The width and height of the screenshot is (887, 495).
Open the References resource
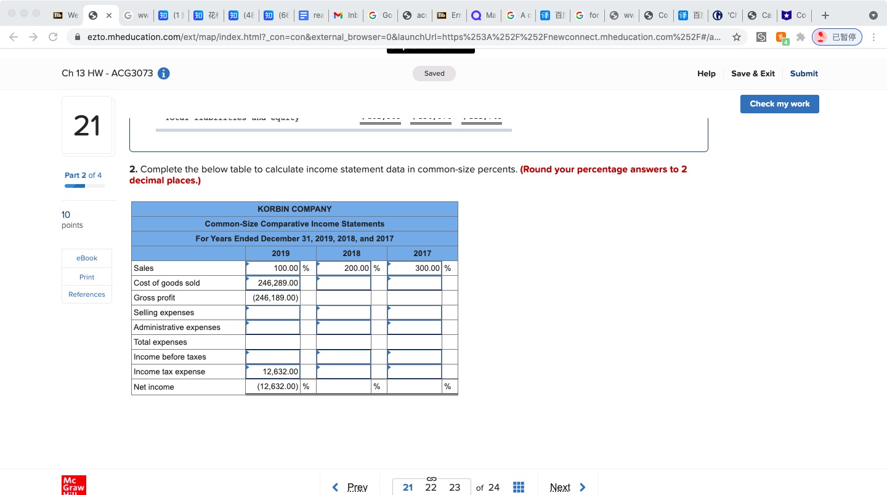[x=87, y=294]
